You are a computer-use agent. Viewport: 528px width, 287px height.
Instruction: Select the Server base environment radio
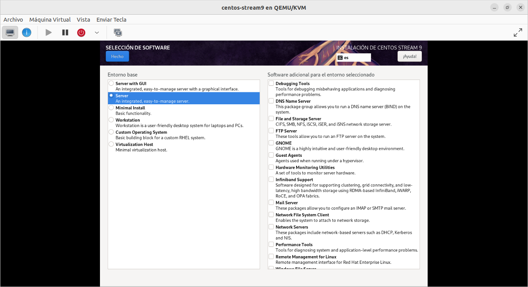coord(111,95)
